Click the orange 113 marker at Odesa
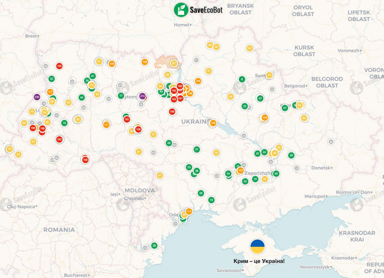384x278 pixels. (189, 211)
